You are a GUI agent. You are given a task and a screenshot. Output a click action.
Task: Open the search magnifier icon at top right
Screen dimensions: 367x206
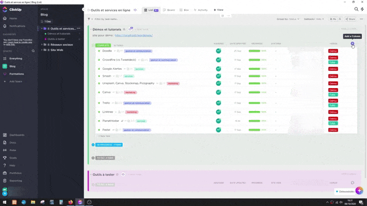click(356, 9)
